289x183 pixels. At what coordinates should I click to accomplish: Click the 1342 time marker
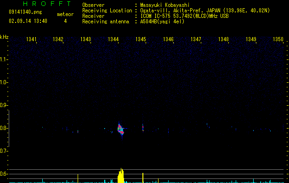58,39
